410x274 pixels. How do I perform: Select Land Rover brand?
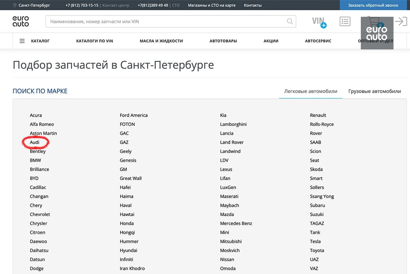click(x=232, y=142)
